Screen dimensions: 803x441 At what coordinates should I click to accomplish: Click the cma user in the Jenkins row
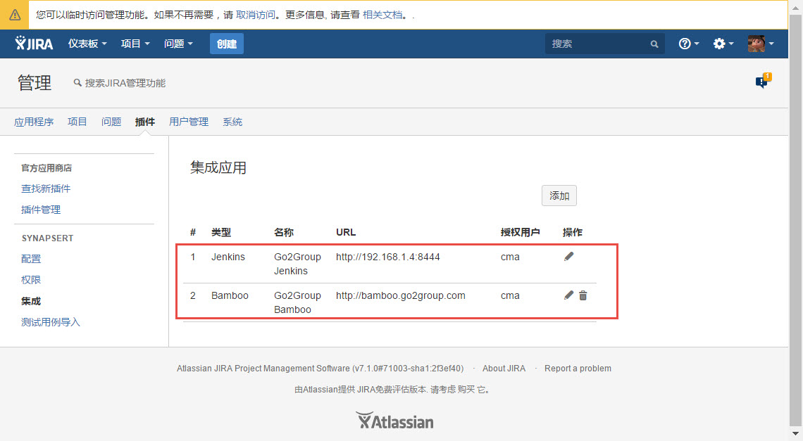[x=510, y=257]
